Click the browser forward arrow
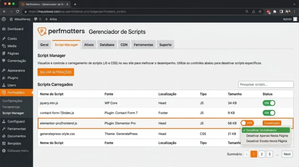This screenshot has width=299, height=167. point(11,11)
